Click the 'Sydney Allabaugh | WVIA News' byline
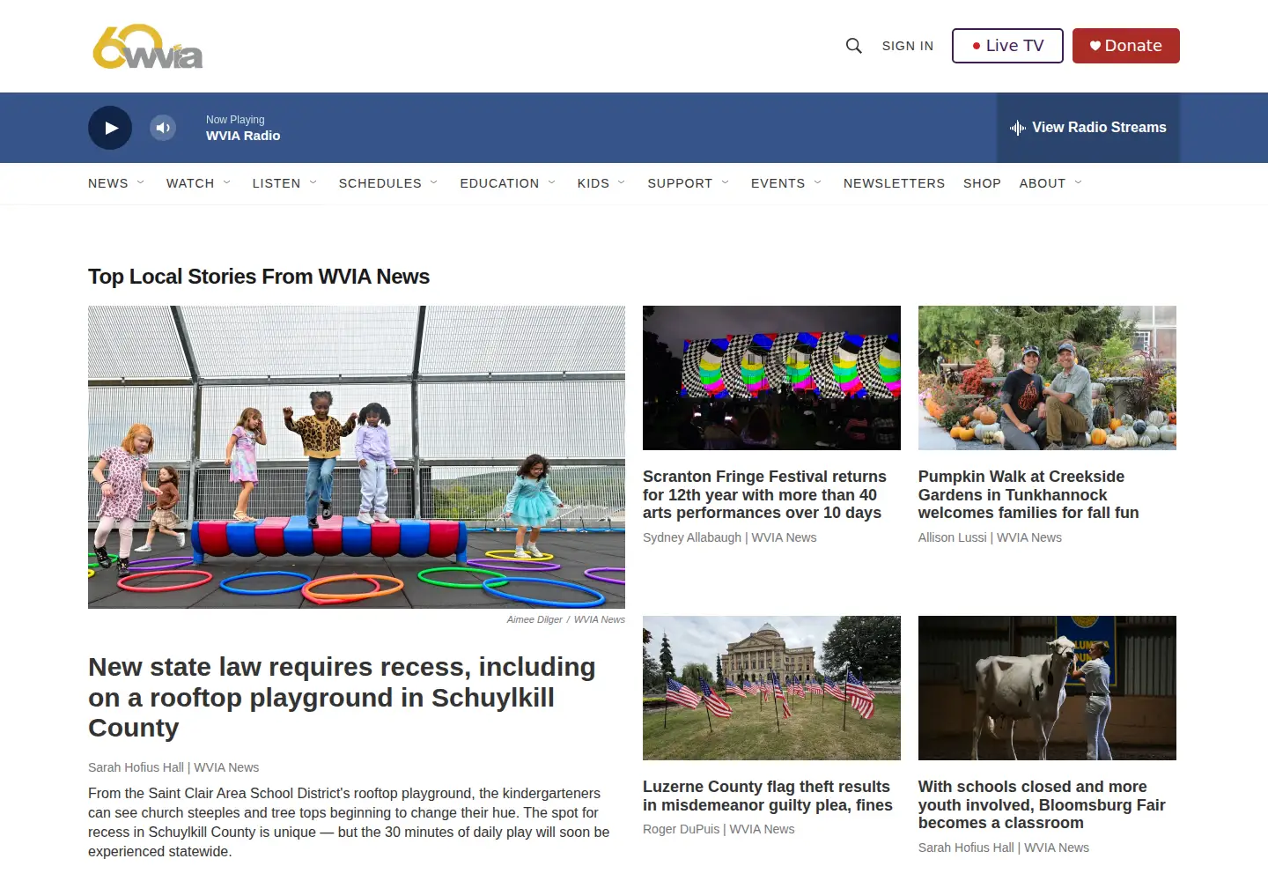The height and width of the screenshot is (881, 1268). (730, 537)
